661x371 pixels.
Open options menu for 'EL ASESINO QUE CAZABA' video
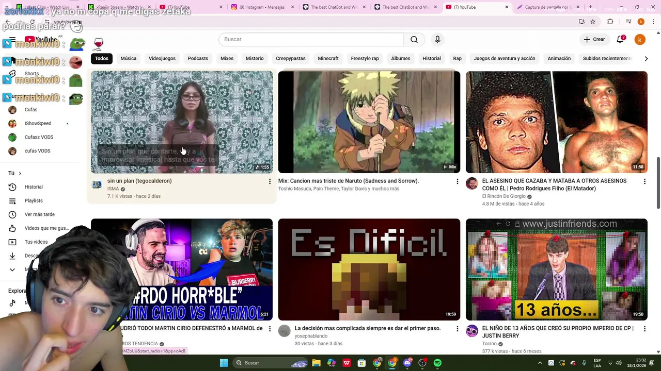coord(644,181)
